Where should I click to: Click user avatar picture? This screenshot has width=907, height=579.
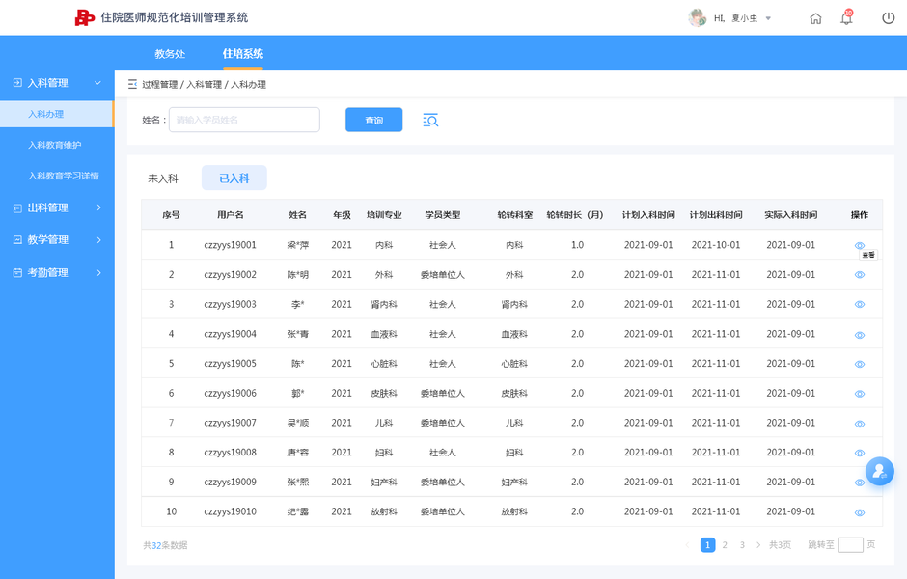(697, 18)
